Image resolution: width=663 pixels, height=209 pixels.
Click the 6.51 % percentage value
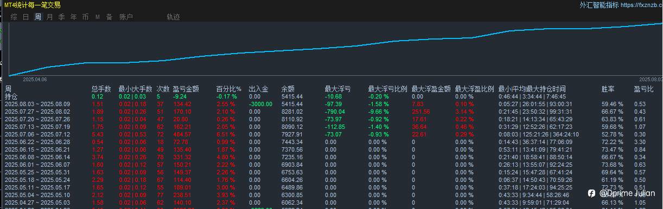(226, 134)
